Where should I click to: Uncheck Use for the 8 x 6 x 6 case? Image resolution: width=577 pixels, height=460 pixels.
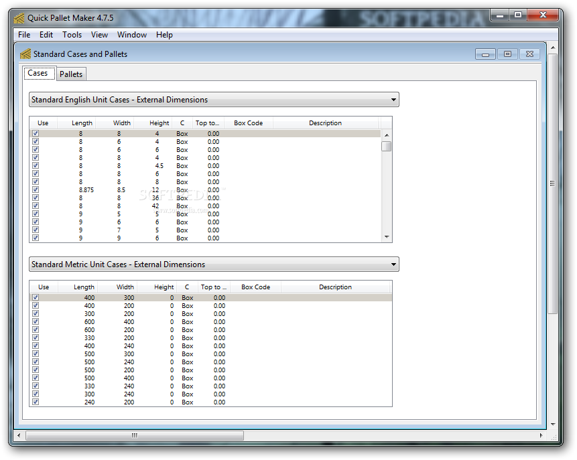(x=36, y=149)
